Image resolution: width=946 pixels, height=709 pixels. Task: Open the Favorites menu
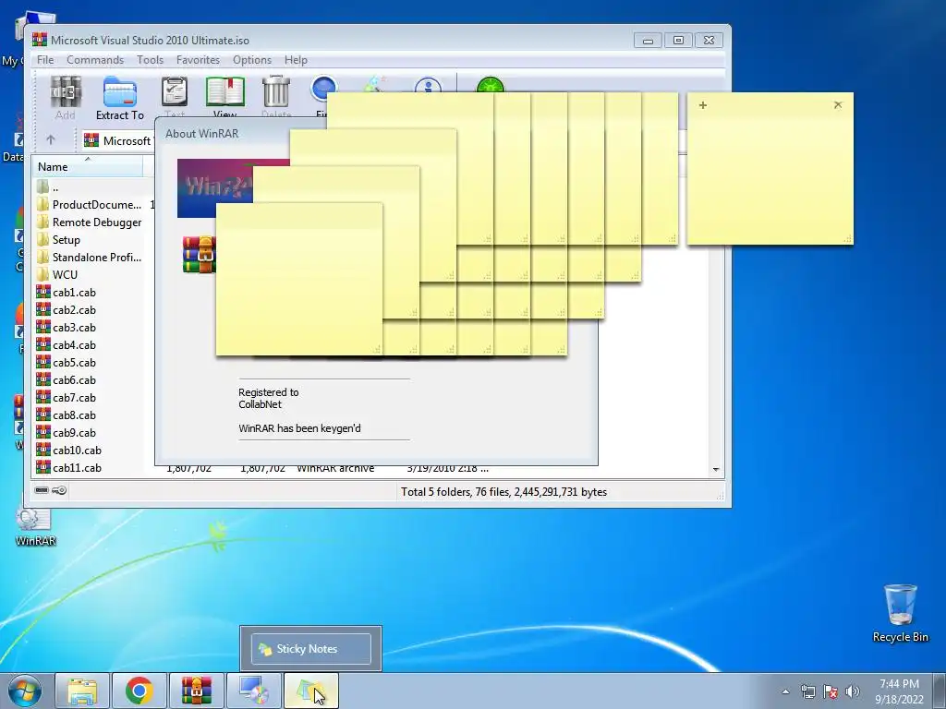pyautogui.click(x=198, y=60)
